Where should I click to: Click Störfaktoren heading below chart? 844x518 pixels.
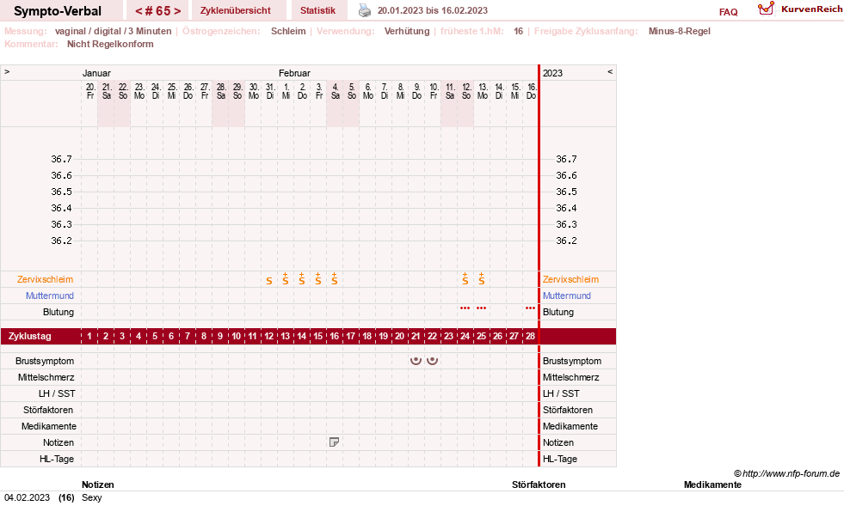(x=539, y=484)
